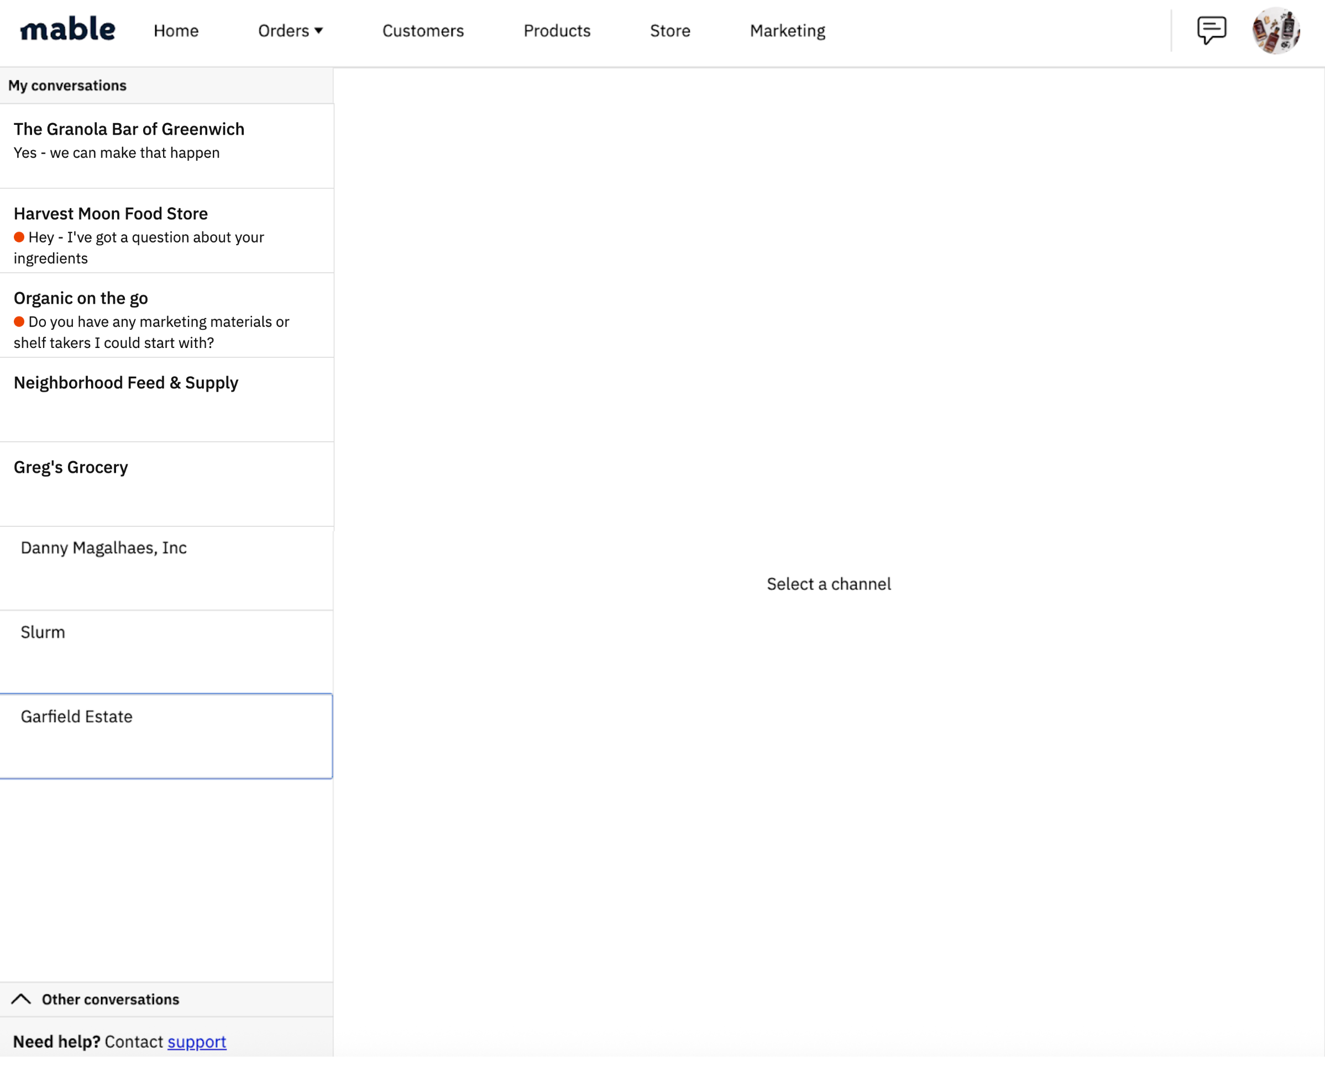
Task: Click the unread dot on Harvest Moon
Action: [19, 237]
